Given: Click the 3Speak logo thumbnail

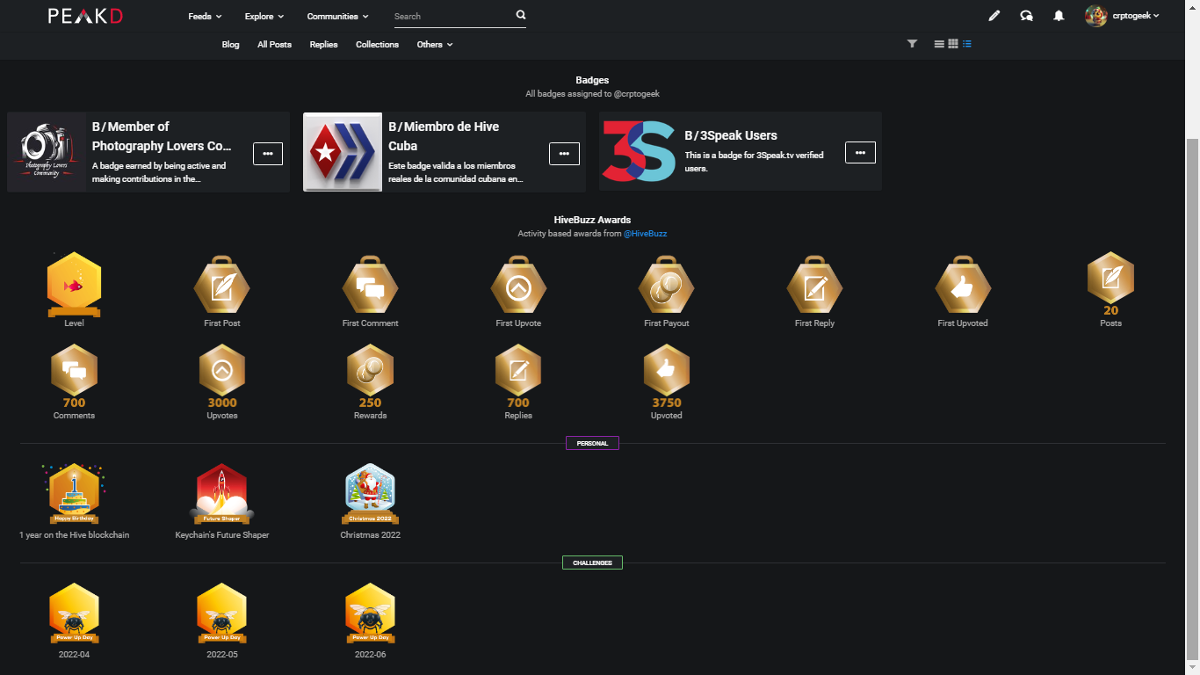Looking at the screenshot, I should (x=639, y=151).
